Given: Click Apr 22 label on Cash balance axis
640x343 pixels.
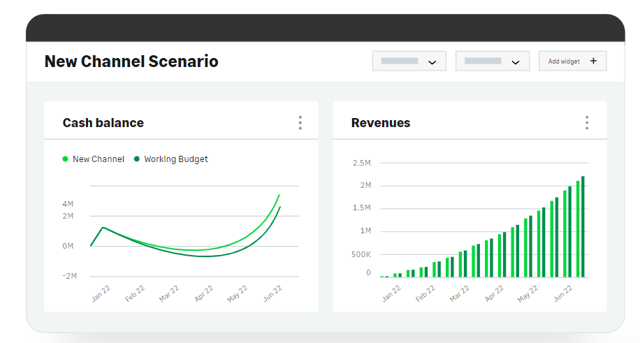Looking at the screenshot, I should pyautogui.click(x=204, y=293).
